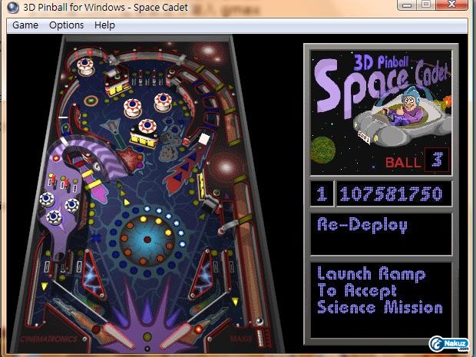
Task: Click the score 107581750
Action: [x=392, y=193]
